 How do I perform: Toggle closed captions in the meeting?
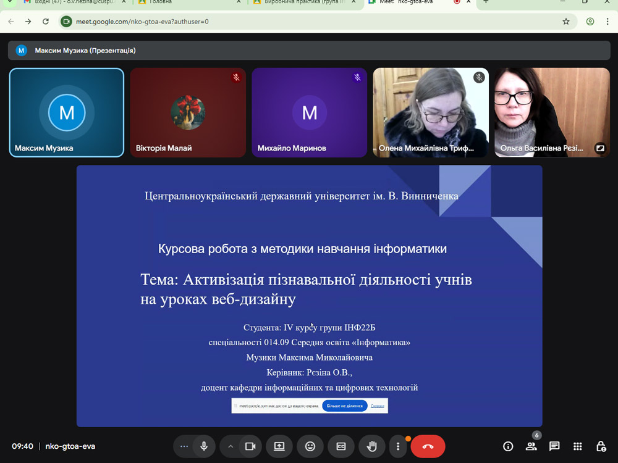pos(341,446)
